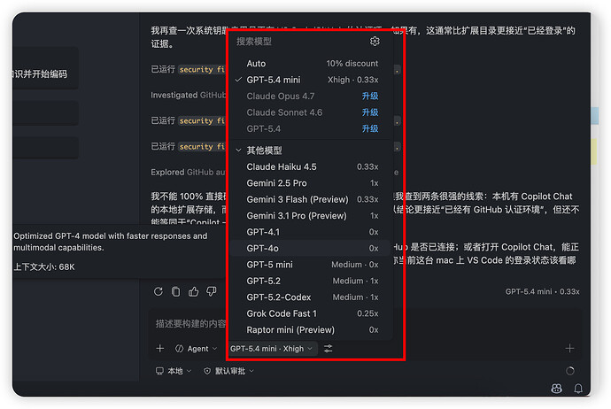
Task: Choose Claude Haiku 4.5 model
Action: pos(311,166)
